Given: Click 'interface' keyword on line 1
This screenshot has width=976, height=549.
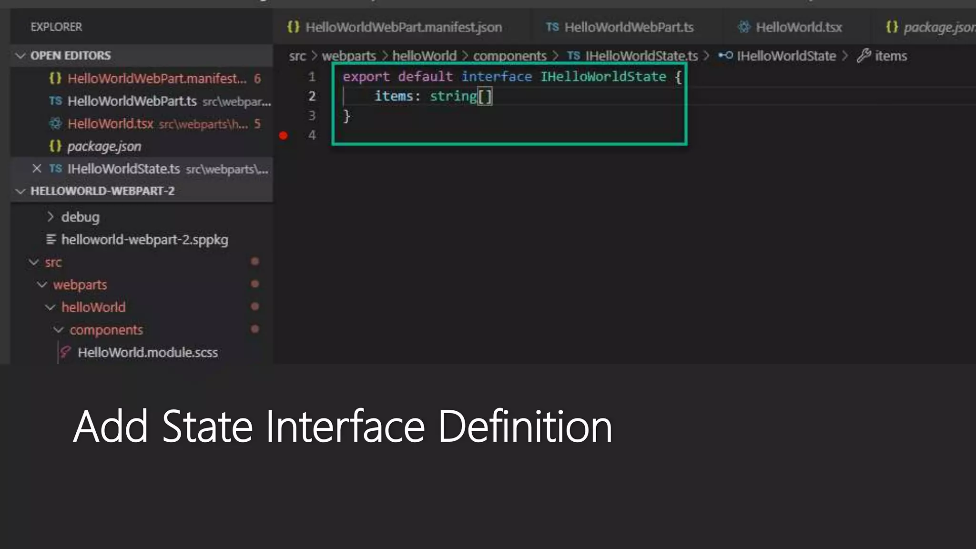Looking at the screenshot, I should click(496, 76).
